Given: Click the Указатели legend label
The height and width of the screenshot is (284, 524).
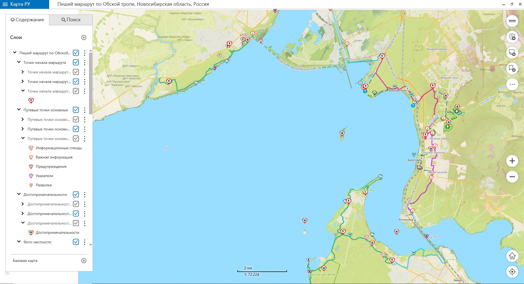Looking at the screenshot, I should [x=45, y=176].
